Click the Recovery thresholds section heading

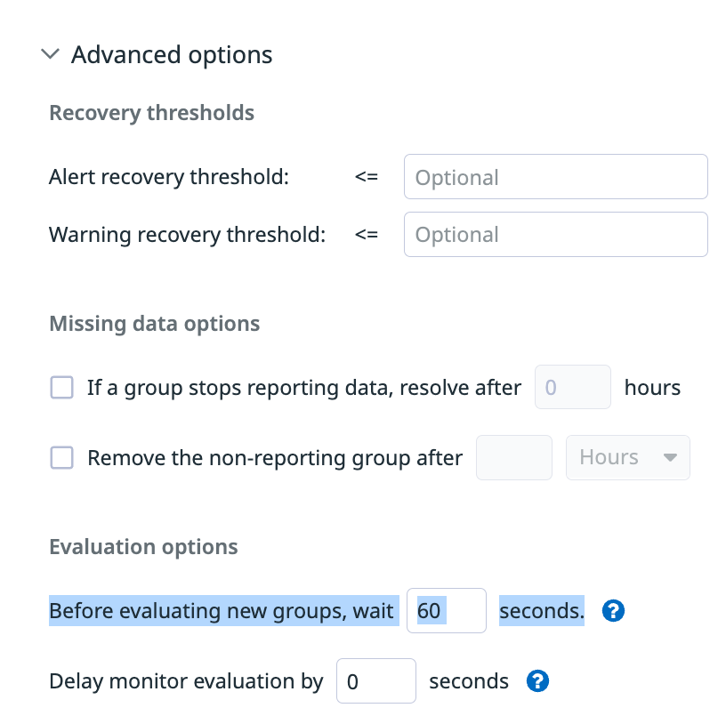coord(152,113)
